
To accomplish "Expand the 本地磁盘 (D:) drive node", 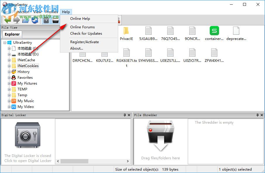I will coord(9,55).
